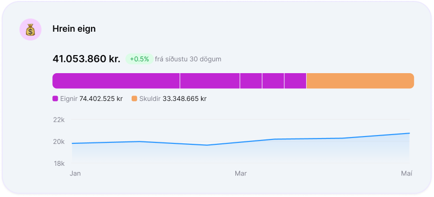Click "frá síðustu 30 dögum" period text

tap(188, 59)
